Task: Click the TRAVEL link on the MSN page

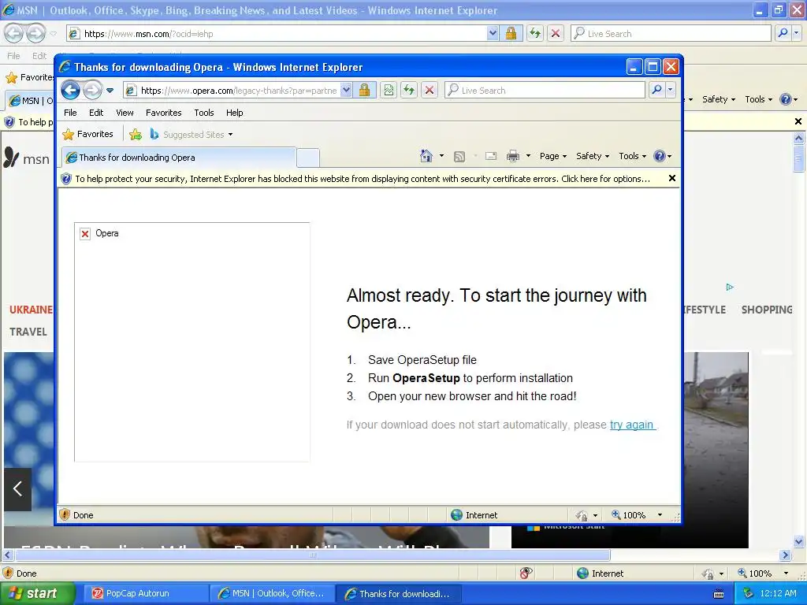Action: (x=28, y=332)
